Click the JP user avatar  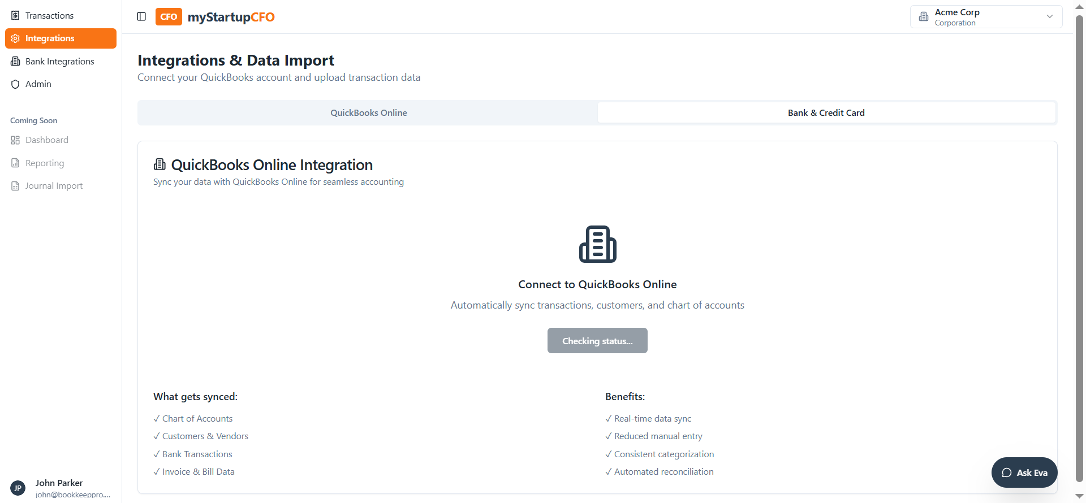point(18,488)
